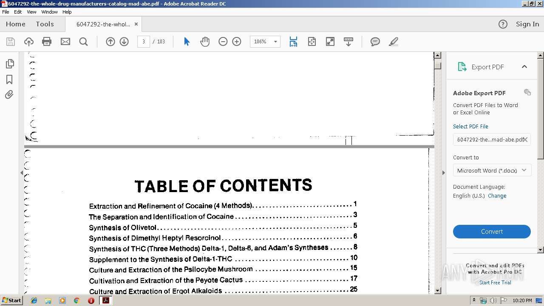Open the Window menu
This screenshot has height=306, width=544.
[x=49, y=12]
